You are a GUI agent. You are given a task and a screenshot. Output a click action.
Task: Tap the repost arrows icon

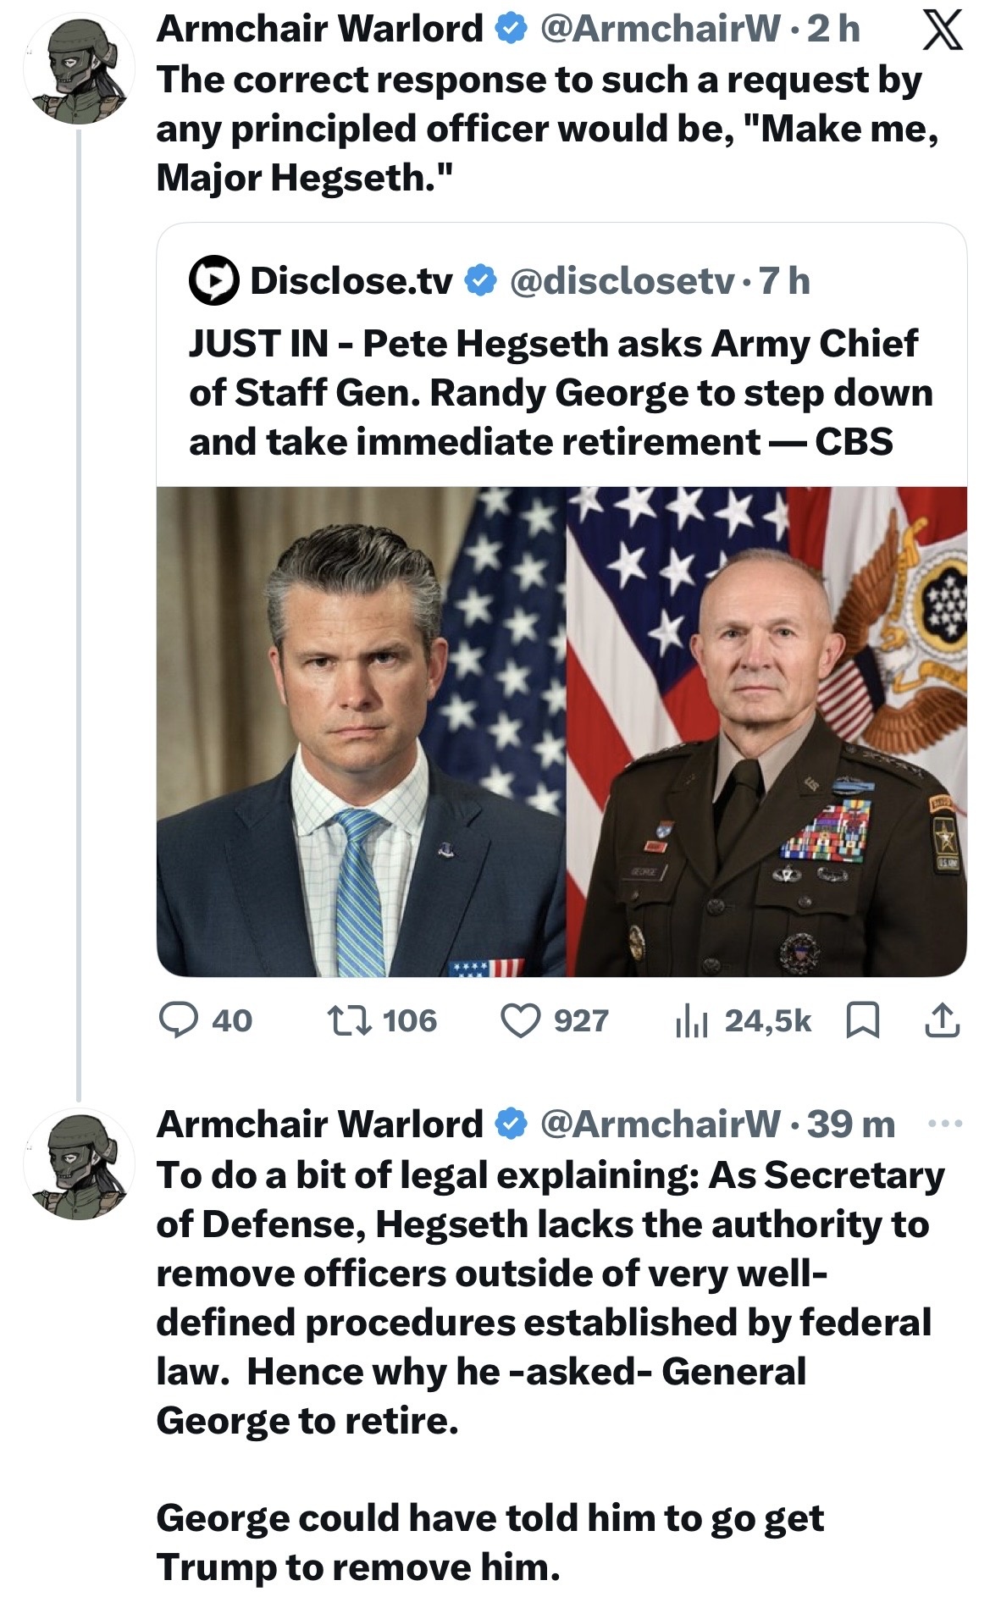(x=350, y=1020)
